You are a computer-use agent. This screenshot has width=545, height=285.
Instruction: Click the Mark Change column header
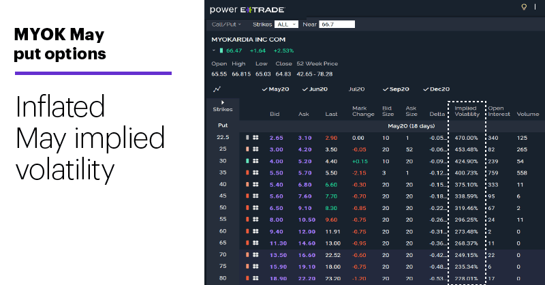[363, 111]
